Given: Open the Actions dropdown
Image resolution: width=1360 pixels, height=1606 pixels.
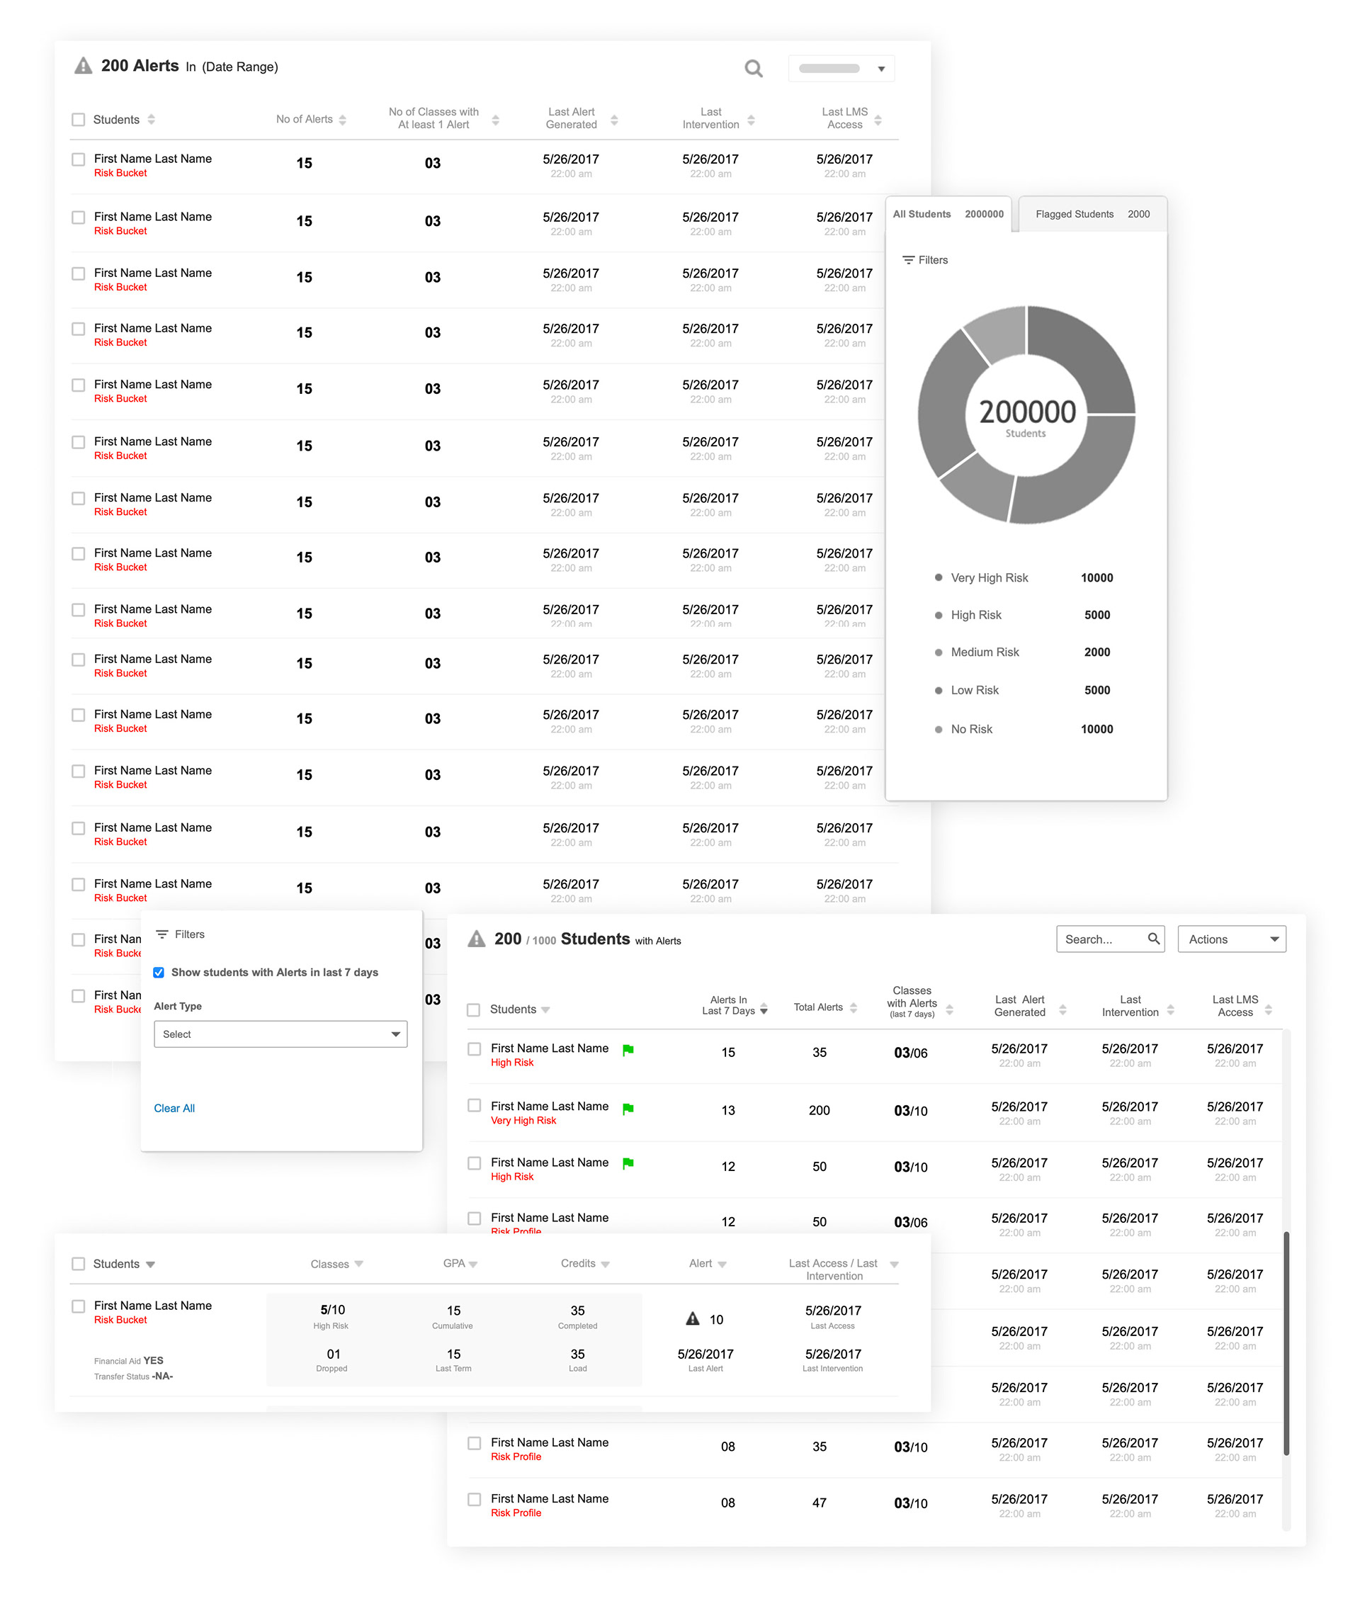Looking at the screenshot, I should (x=1231, y=939).
